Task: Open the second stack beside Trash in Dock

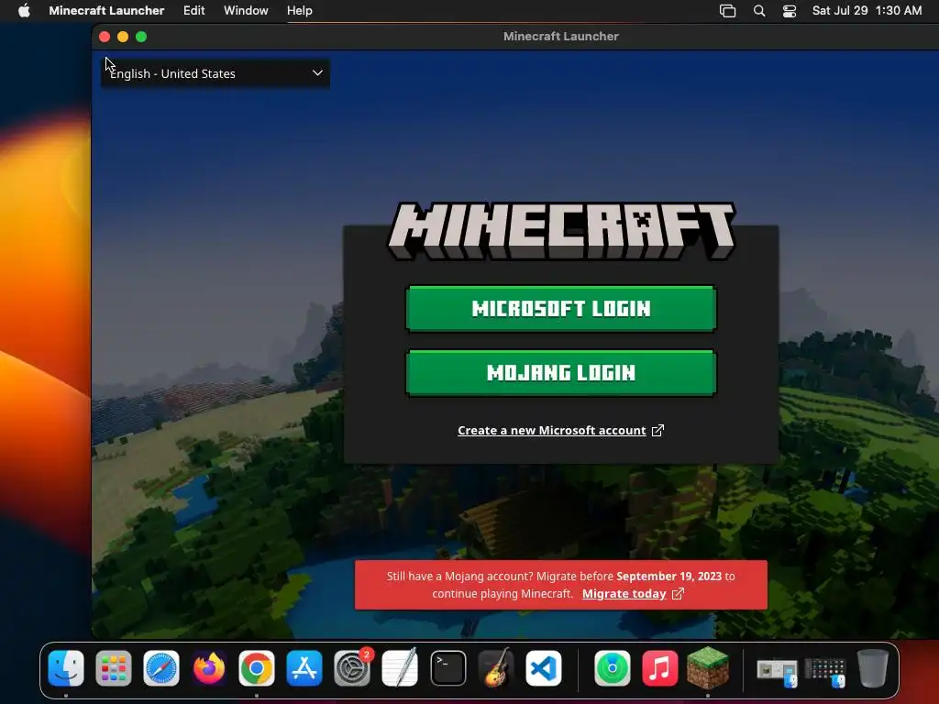Action: tap(824, 672)
